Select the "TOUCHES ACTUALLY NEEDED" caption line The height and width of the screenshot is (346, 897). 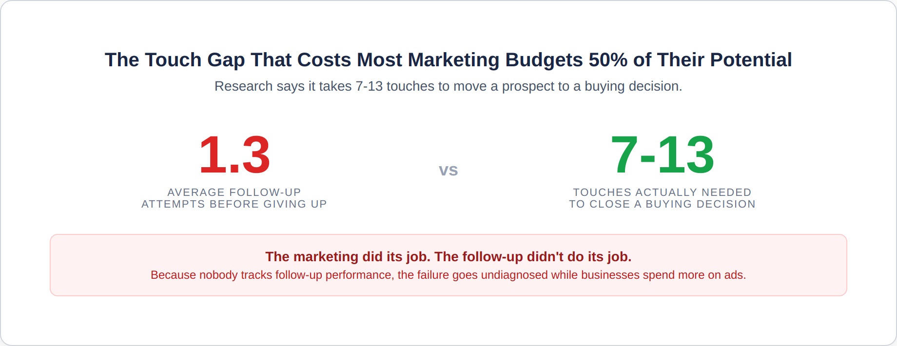(662, 192)
